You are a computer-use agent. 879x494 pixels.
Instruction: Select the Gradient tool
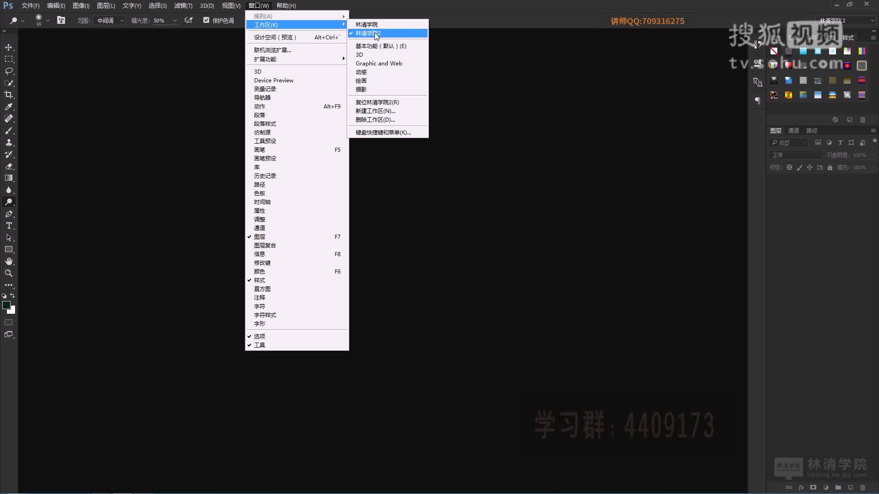[9, 178]
